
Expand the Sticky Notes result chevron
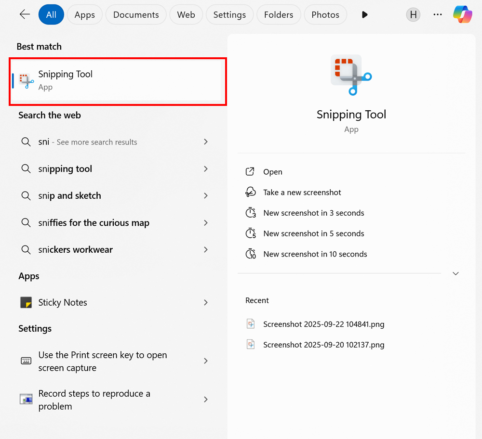(206, 303)
